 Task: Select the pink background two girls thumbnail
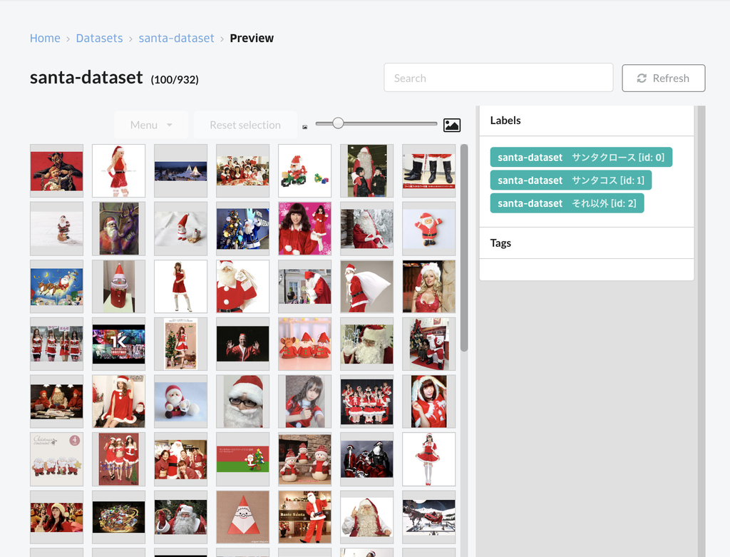point(305,229)
